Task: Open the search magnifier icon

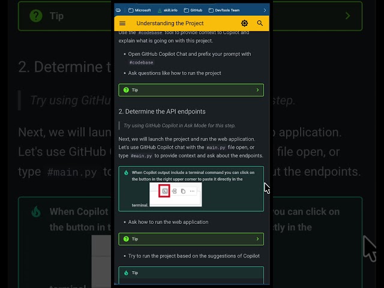Action: 260,23
